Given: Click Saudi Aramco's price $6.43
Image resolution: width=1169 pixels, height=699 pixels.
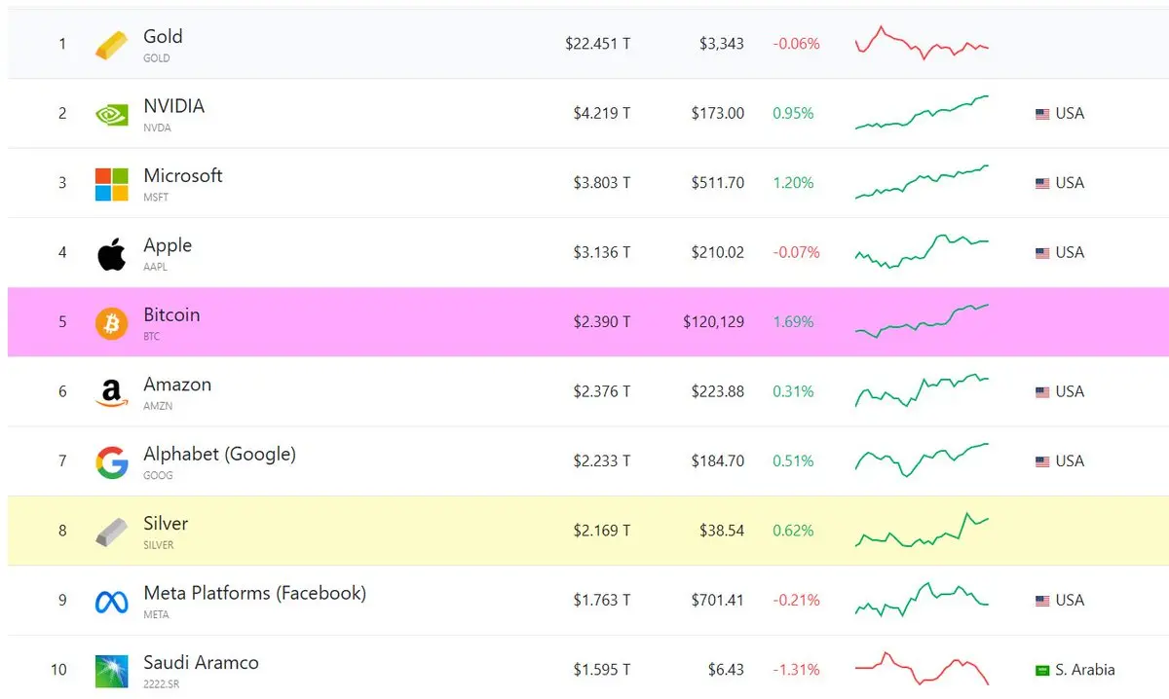Looking at the screenshot, I should (726, 671).
